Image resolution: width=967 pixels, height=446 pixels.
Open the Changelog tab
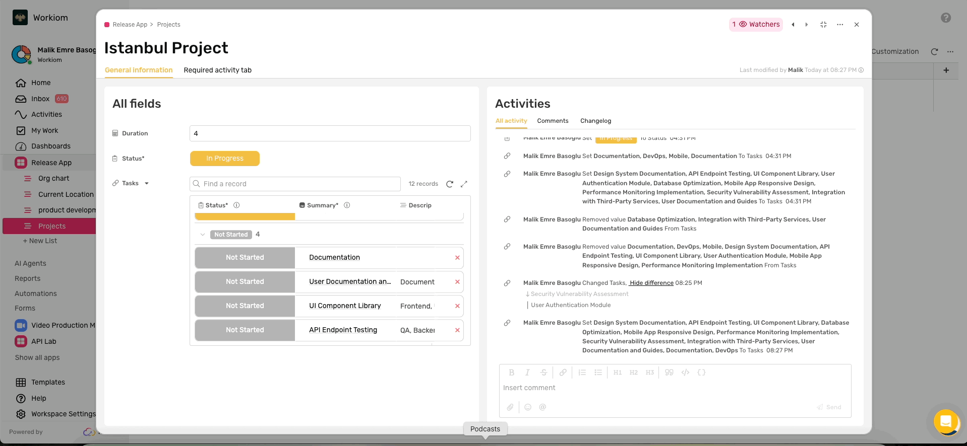tap(595, 121)
